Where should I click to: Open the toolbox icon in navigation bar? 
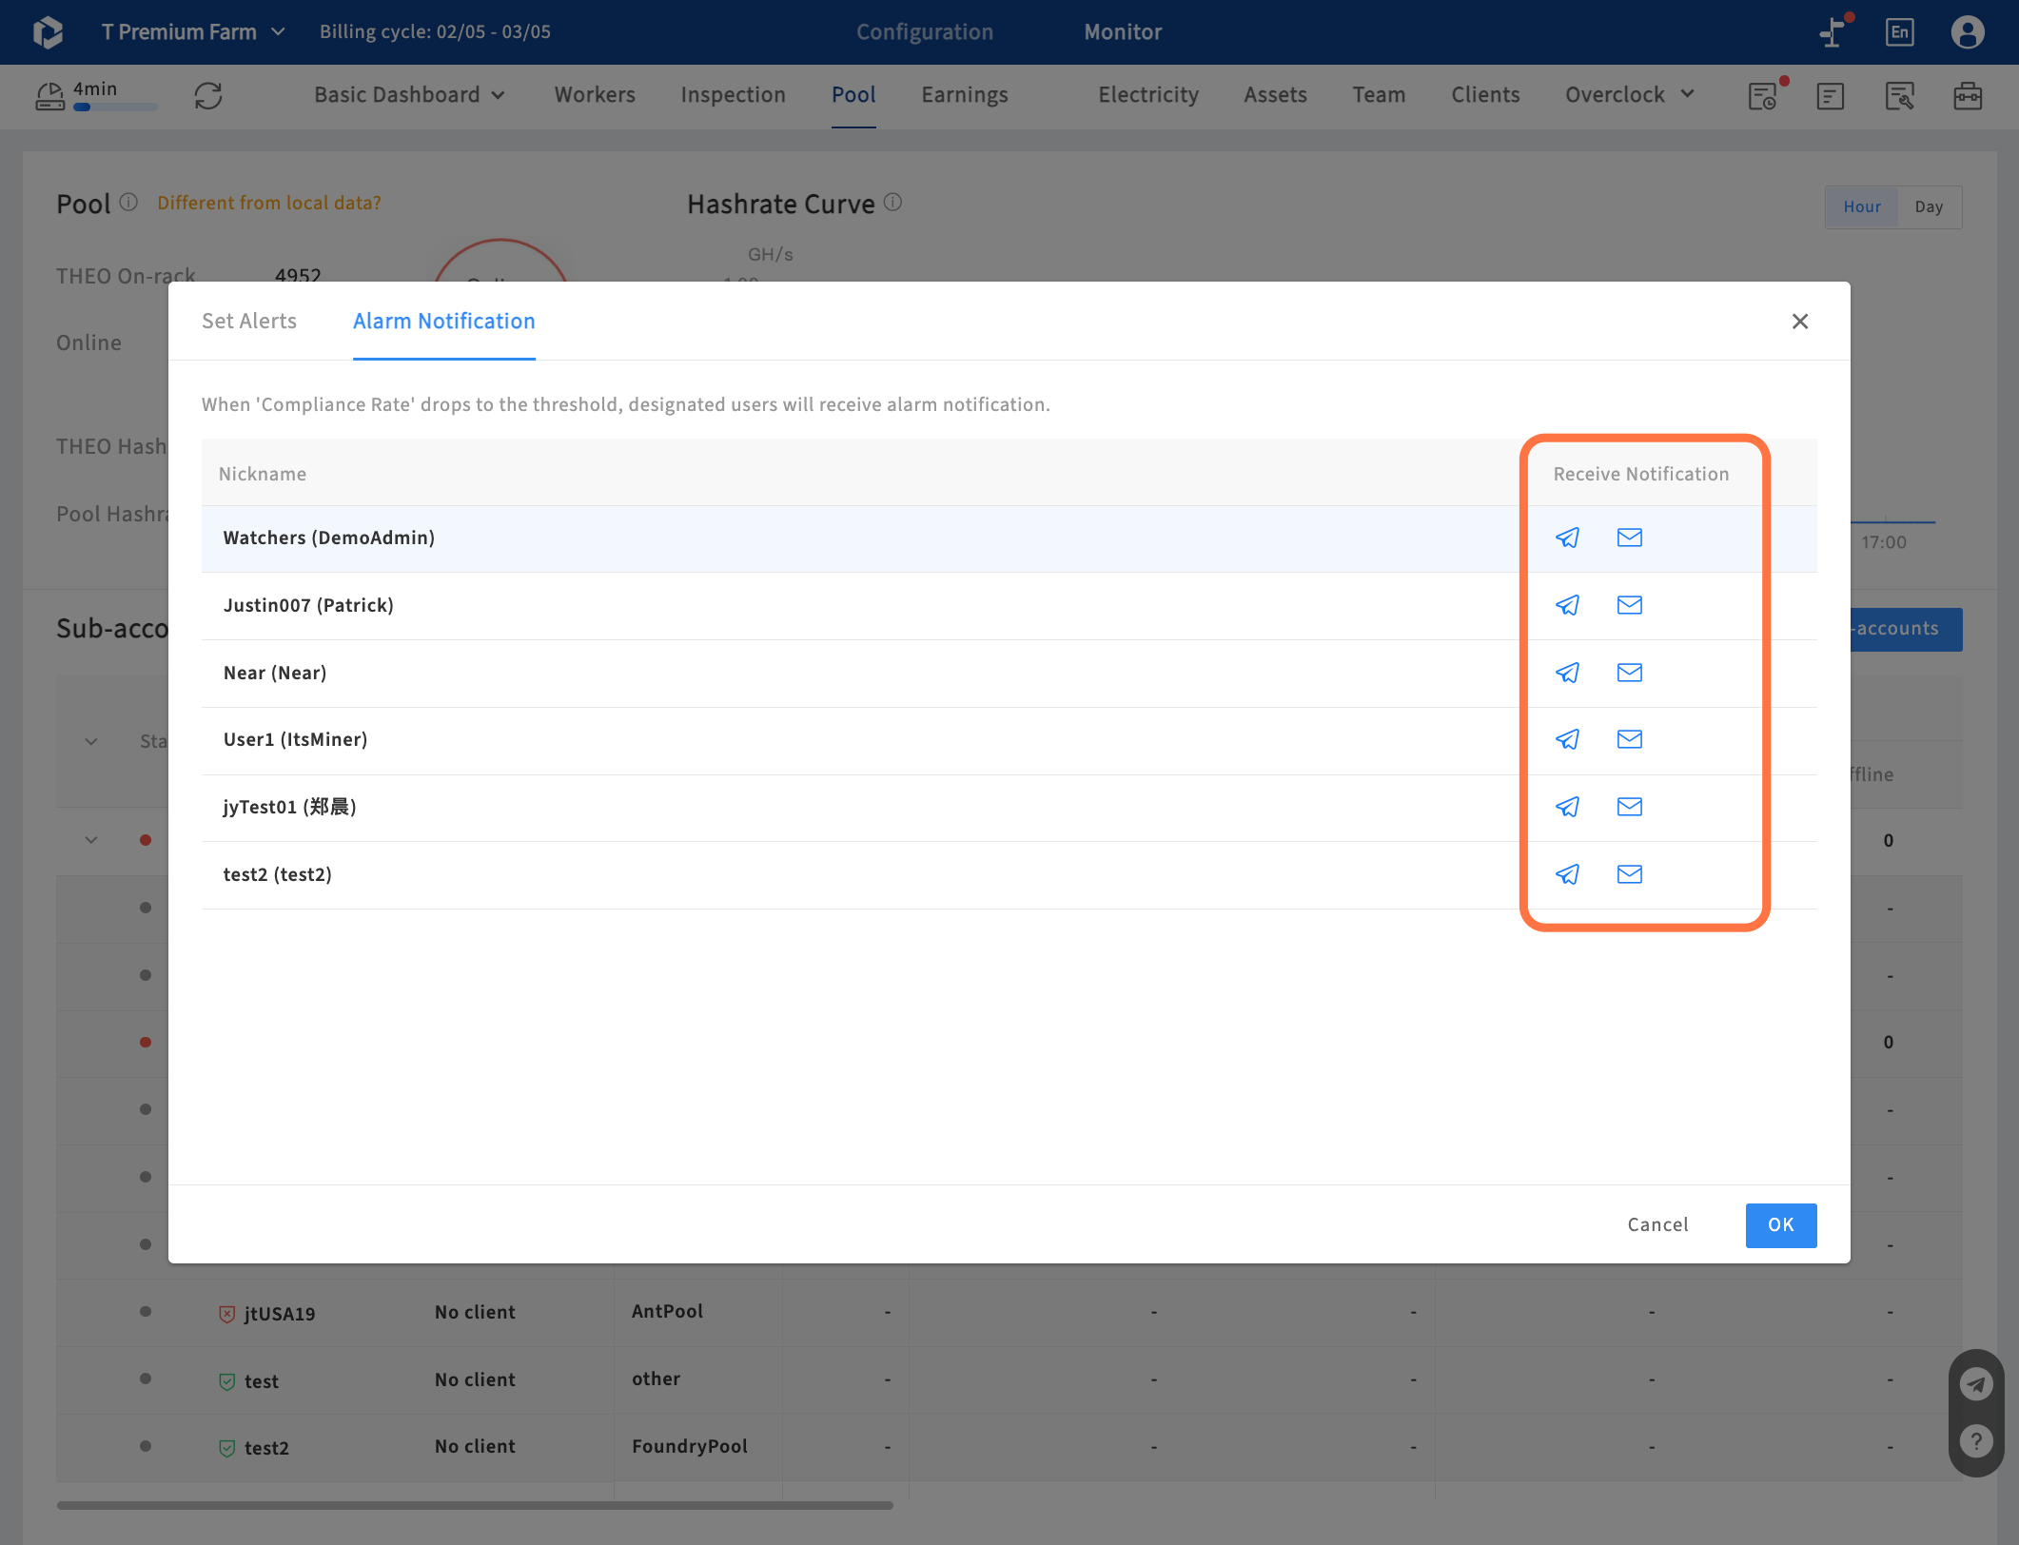tap(1967, 95)
